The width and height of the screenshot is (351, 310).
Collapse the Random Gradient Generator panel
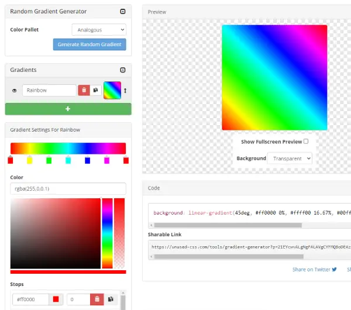(x=123, y=12)
